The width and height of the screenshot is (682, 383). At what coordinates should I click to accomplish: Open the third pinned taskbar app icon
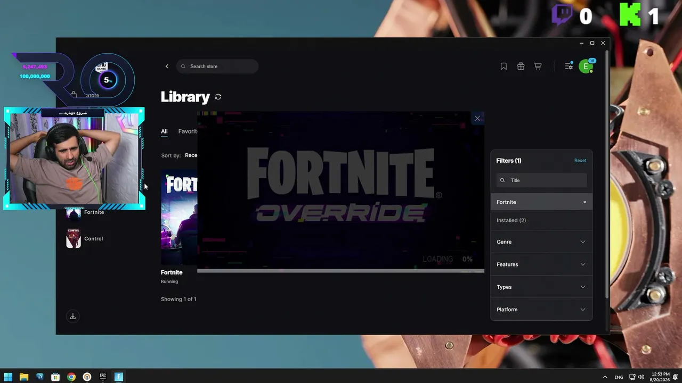(40, 377)
